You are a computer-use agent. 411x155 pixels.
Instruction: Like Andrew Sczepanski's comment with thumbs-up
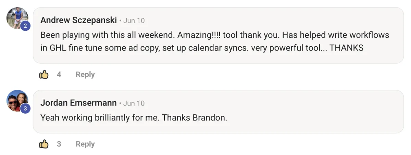pos(44,74)
